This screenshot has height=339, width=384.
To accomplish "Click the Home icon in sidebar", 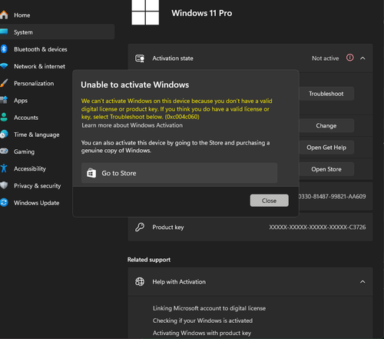I will (4, 15).
